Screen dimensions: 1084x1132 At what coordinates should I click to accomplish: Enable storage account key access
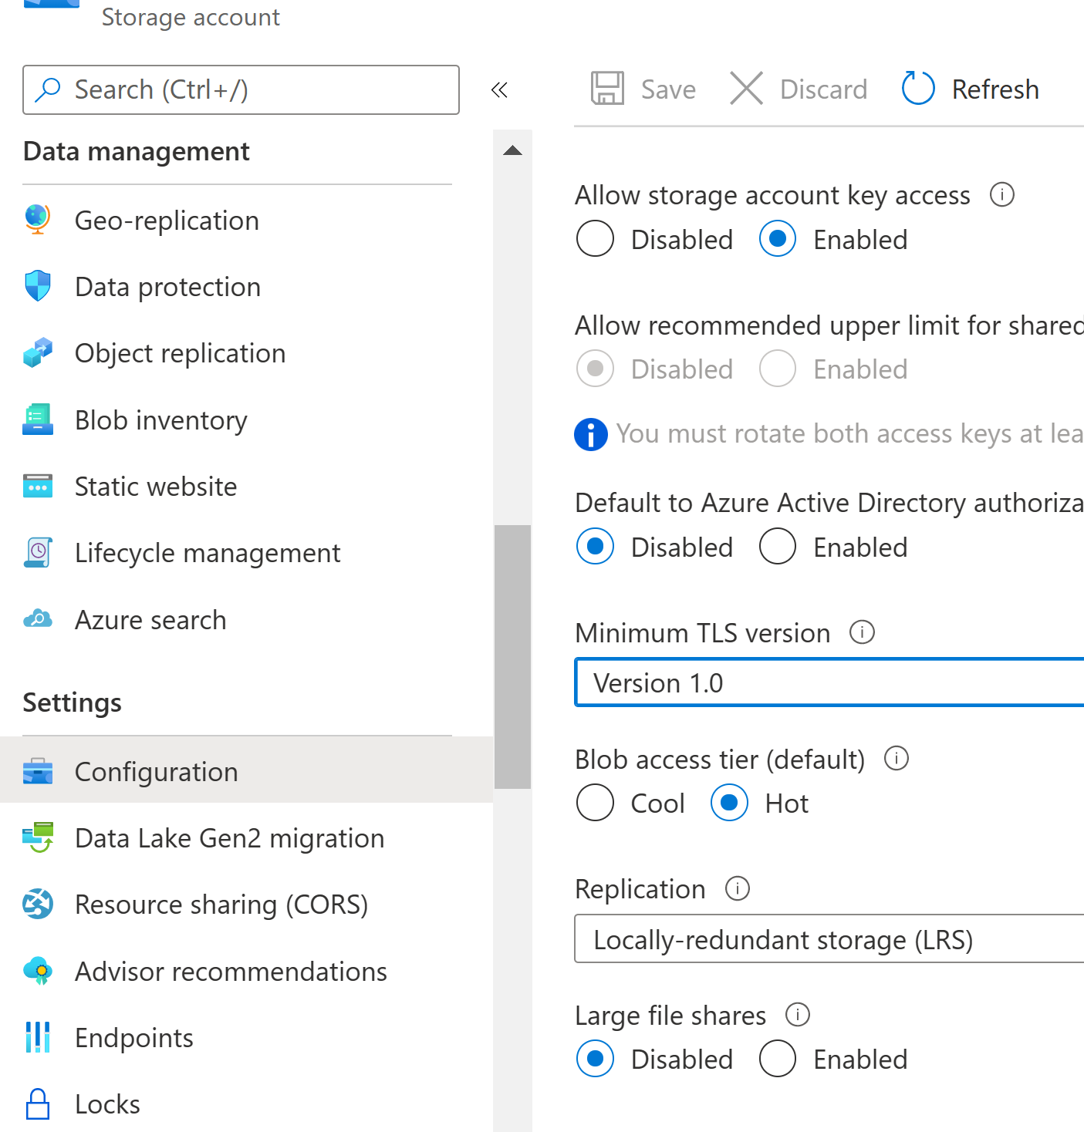tap(777, 239)
